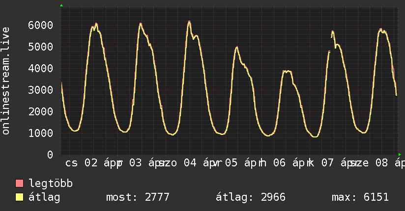The image size is (405, 211).
Task: Click the 0 y-axis label
Action: point(50,155)
